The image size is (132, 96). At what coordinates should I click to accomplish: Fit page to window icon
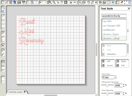tap(66, 2)
